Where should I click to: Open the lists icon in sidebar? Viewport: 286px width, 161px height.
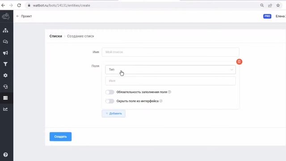[5, 98]
